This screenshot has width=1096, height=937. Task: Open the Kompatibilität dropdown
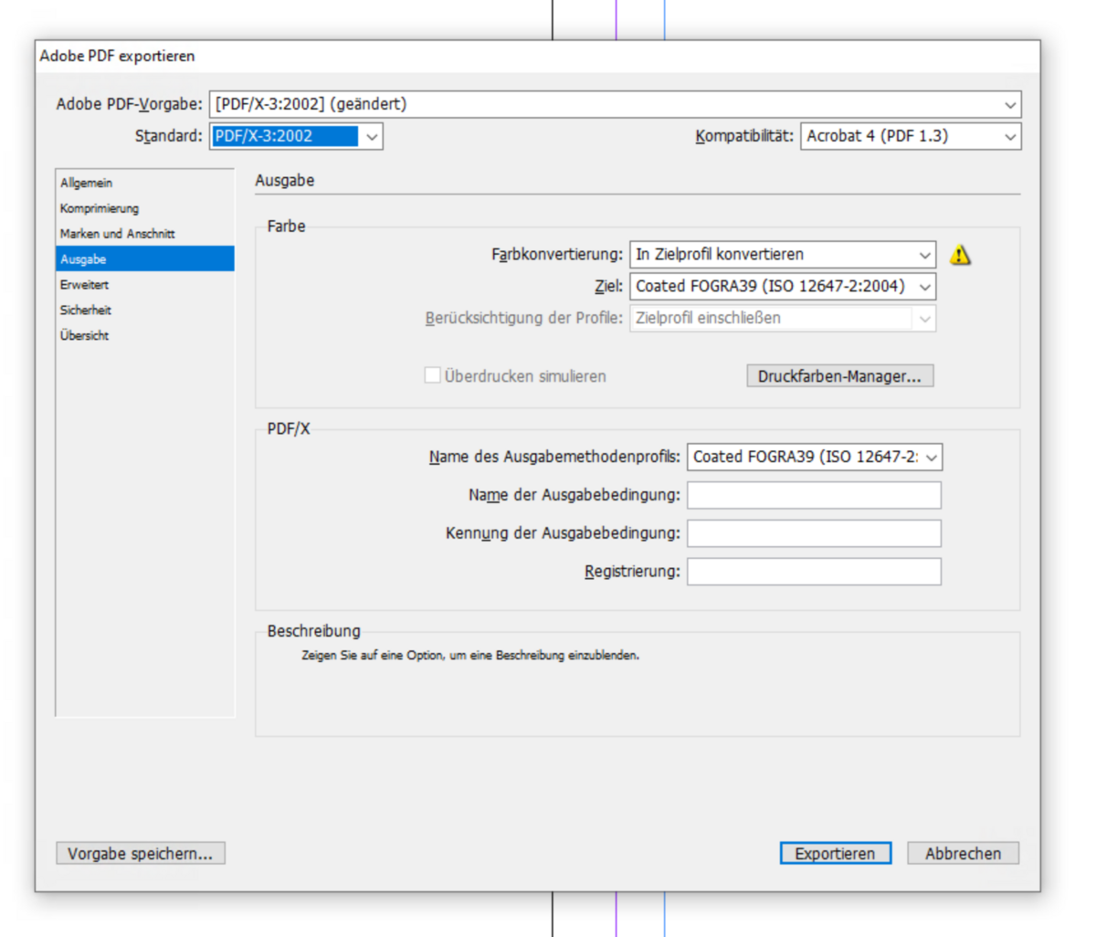coord(910,136)
